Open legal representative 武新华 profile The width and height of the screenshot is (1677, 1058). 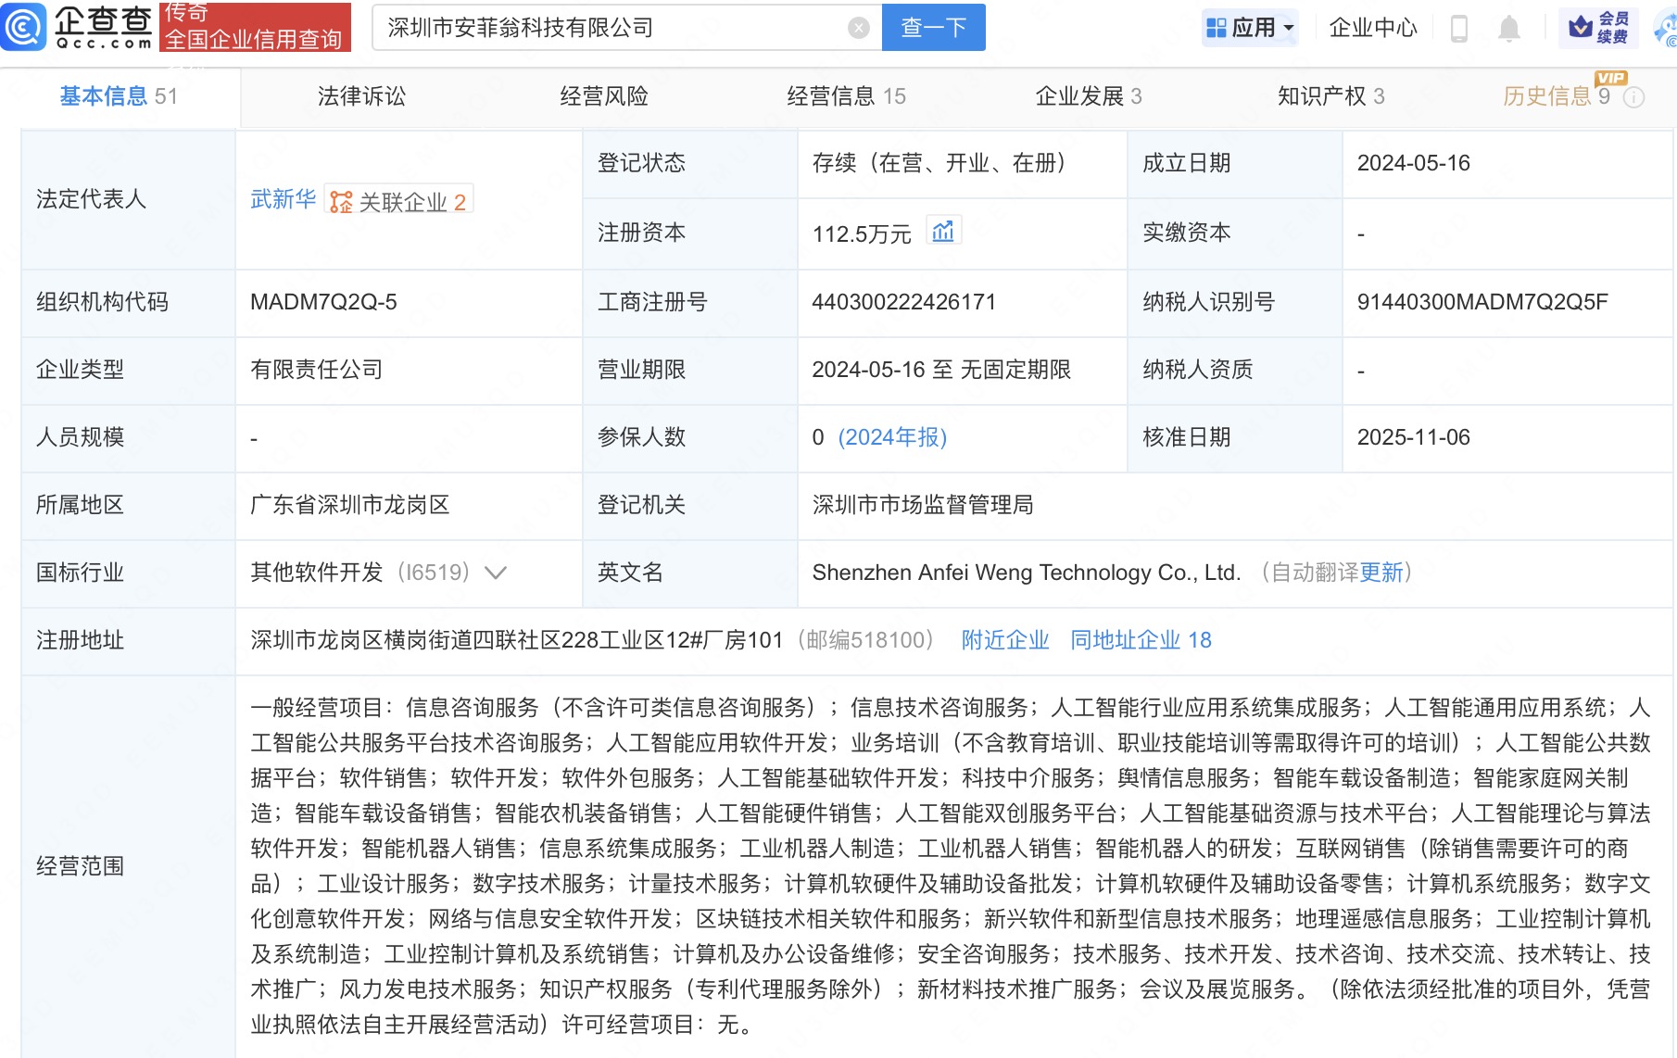(x=284, y=199)
